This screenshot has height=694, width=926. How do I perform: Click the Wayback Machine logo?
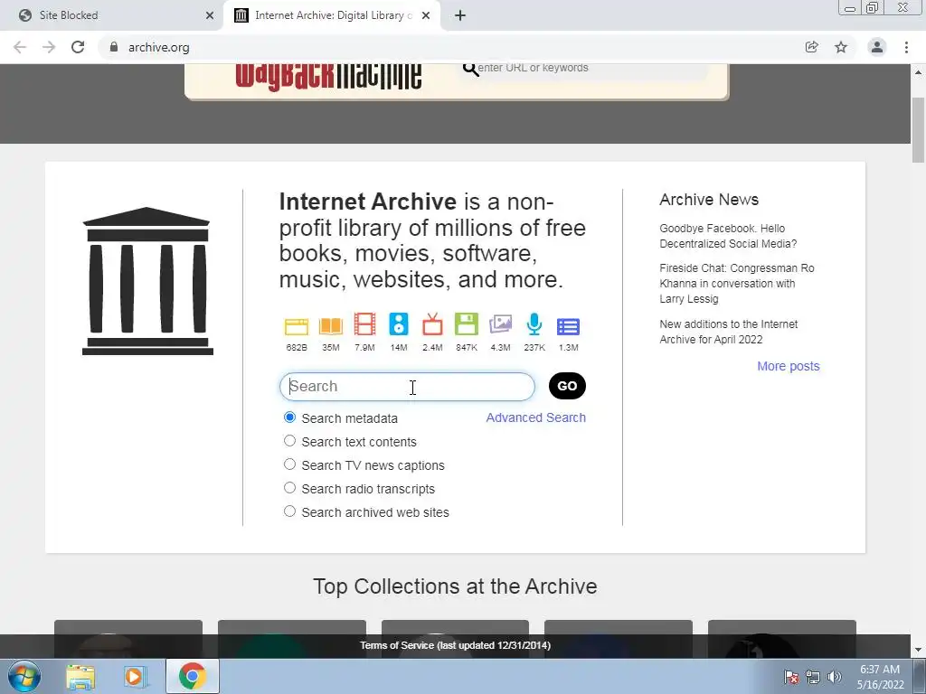[328, 76]
